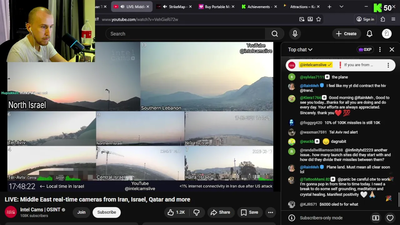Image resolution: width=400 pixels, height=225 pixels.
Task: Click the @waxman7591 chat username
Action: click(313, 132)
